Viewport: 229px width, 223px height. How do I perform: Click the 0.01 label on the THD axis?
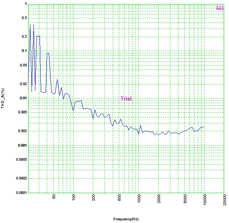(x=24, y=98)
